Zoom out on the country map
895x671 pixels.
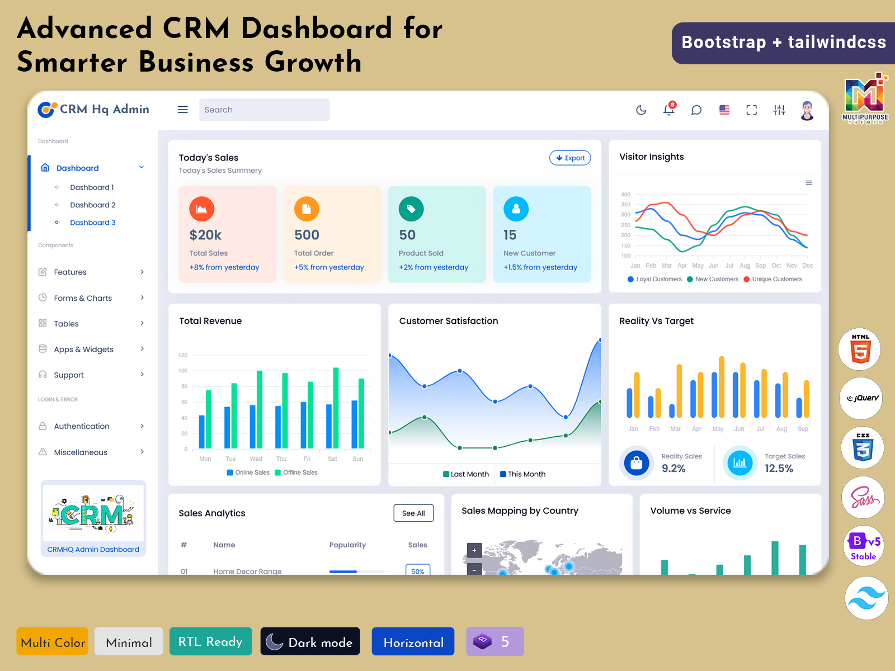[474, 569]
